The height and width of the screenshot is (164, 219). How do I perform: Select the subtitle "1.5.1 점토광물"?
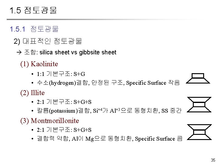point(34,29)
